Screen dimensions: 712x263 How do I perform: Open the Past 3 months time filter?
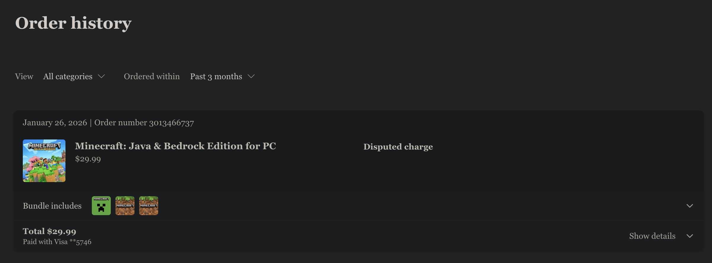(222, 76)
